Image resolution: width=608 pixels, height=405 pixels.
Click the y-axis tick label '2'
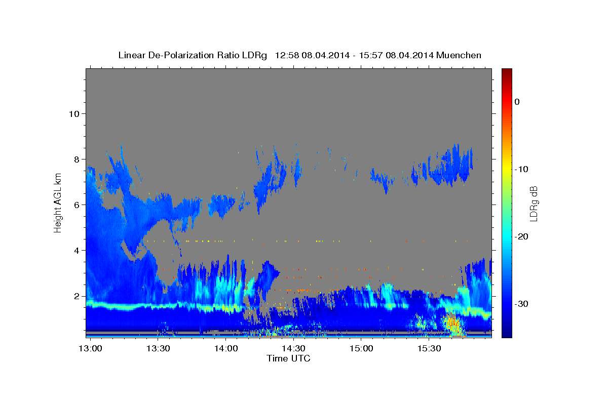(x=77, y=296)
